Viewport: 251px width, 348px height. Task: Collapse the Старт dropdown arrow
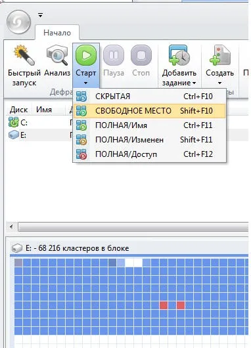coord(85,83)
